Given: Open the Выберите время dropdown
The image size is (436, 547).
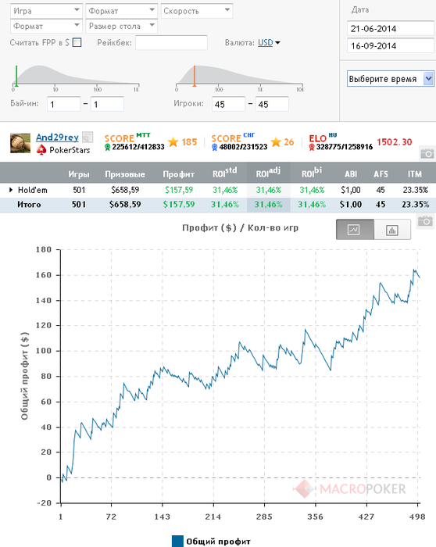Looking at the screenshot, I should 390,79.
